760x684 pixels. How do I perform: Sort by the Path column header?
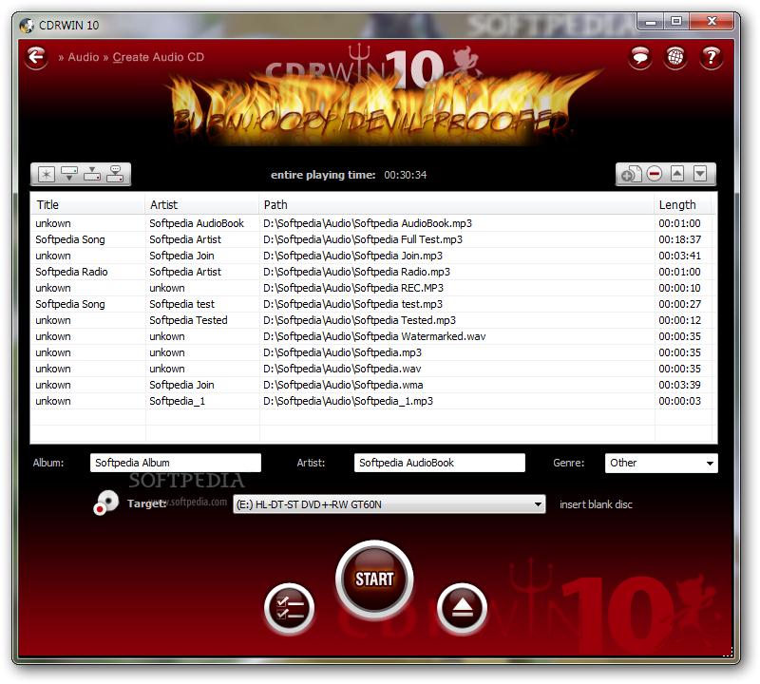457,204
